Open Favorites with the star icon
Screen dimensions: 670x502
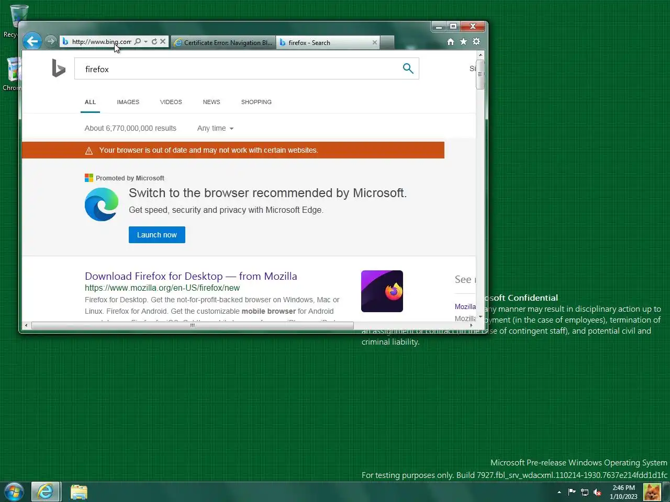tap(463, 42)
